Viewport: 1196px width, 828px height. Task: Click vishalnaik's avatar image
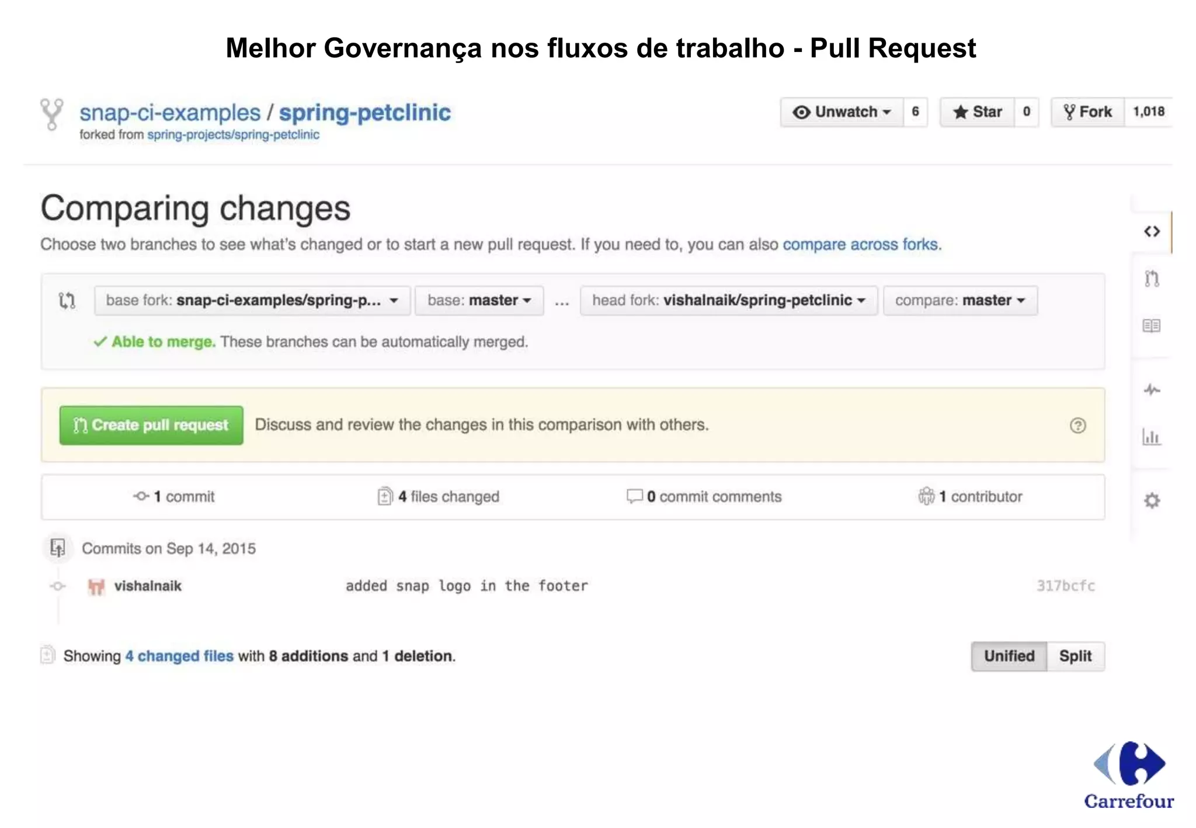coord(96,586)
